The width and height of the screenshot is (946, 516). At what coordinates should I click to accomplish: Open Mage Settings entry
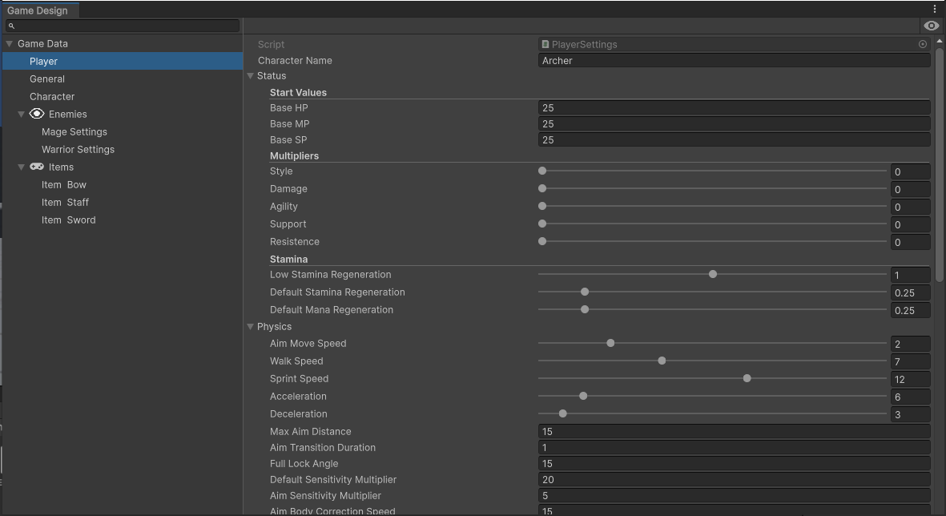coord(74,131)
